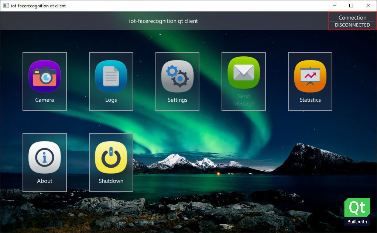Click the "Settings" tile label
The height and width of the screenshot is (233, 377).
pyautogui.click(x=177, y=100)
